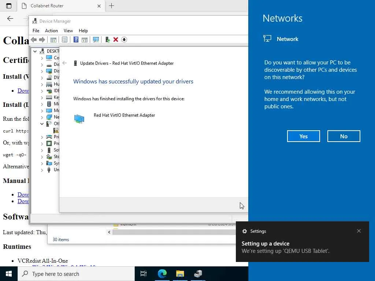Collapse the DESKTOP root tree node

35,51
